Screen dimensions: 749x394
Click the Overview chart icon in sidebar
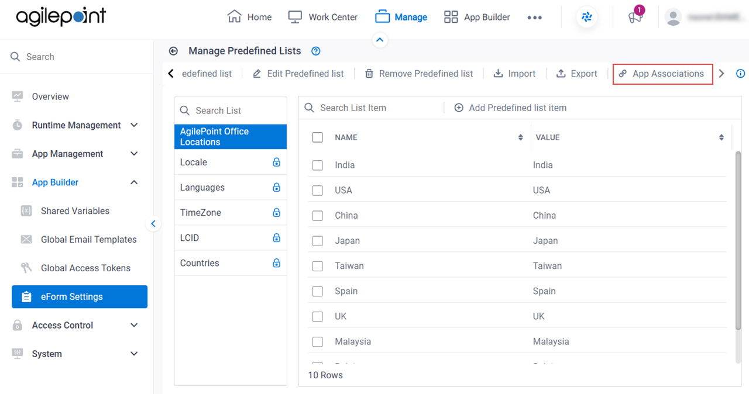[18, 96]
